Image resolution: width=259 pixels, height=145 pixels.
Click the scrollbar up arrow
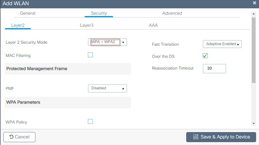pyautogui.click(x=254, y=14)
